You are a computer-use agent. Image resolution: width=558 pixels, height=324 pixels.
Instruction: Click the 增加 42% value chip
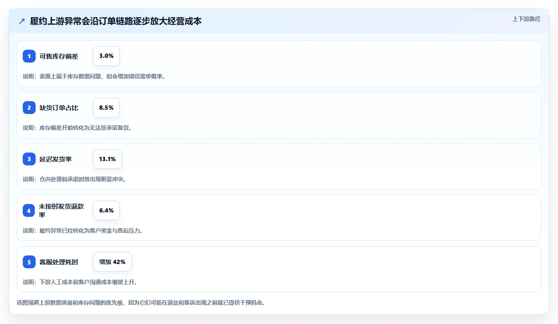click(112, 262)
